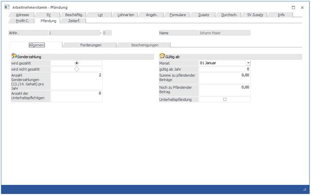The image size is (311, 195).
Task: Click the 'Summe zu pfändender Beträge' field
Action: (x=224, y=75)
